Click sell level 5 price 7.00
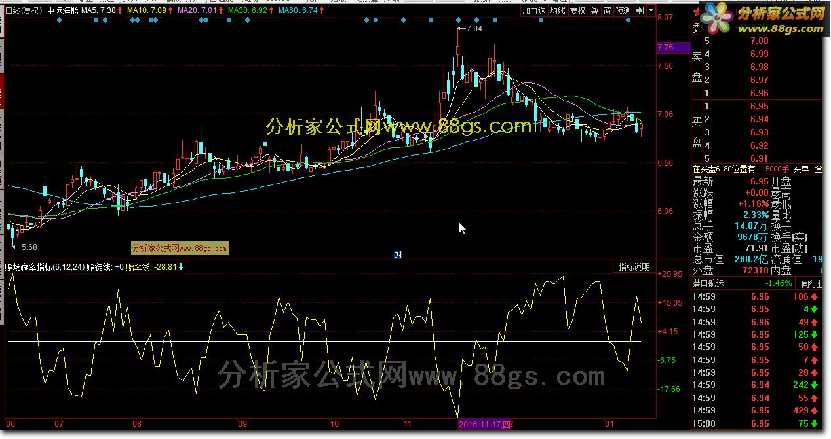Viewport: 831px width, 439px height. point(759,41)
